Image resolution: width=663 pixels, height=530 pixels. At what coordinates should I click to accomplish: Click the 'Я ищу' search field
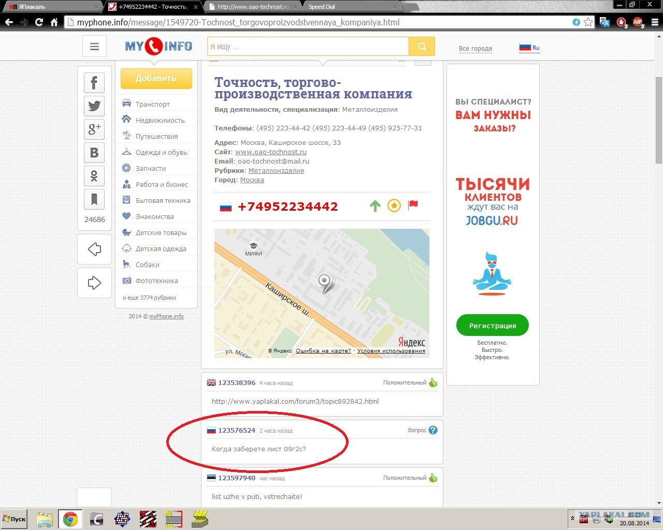(308, 47)
